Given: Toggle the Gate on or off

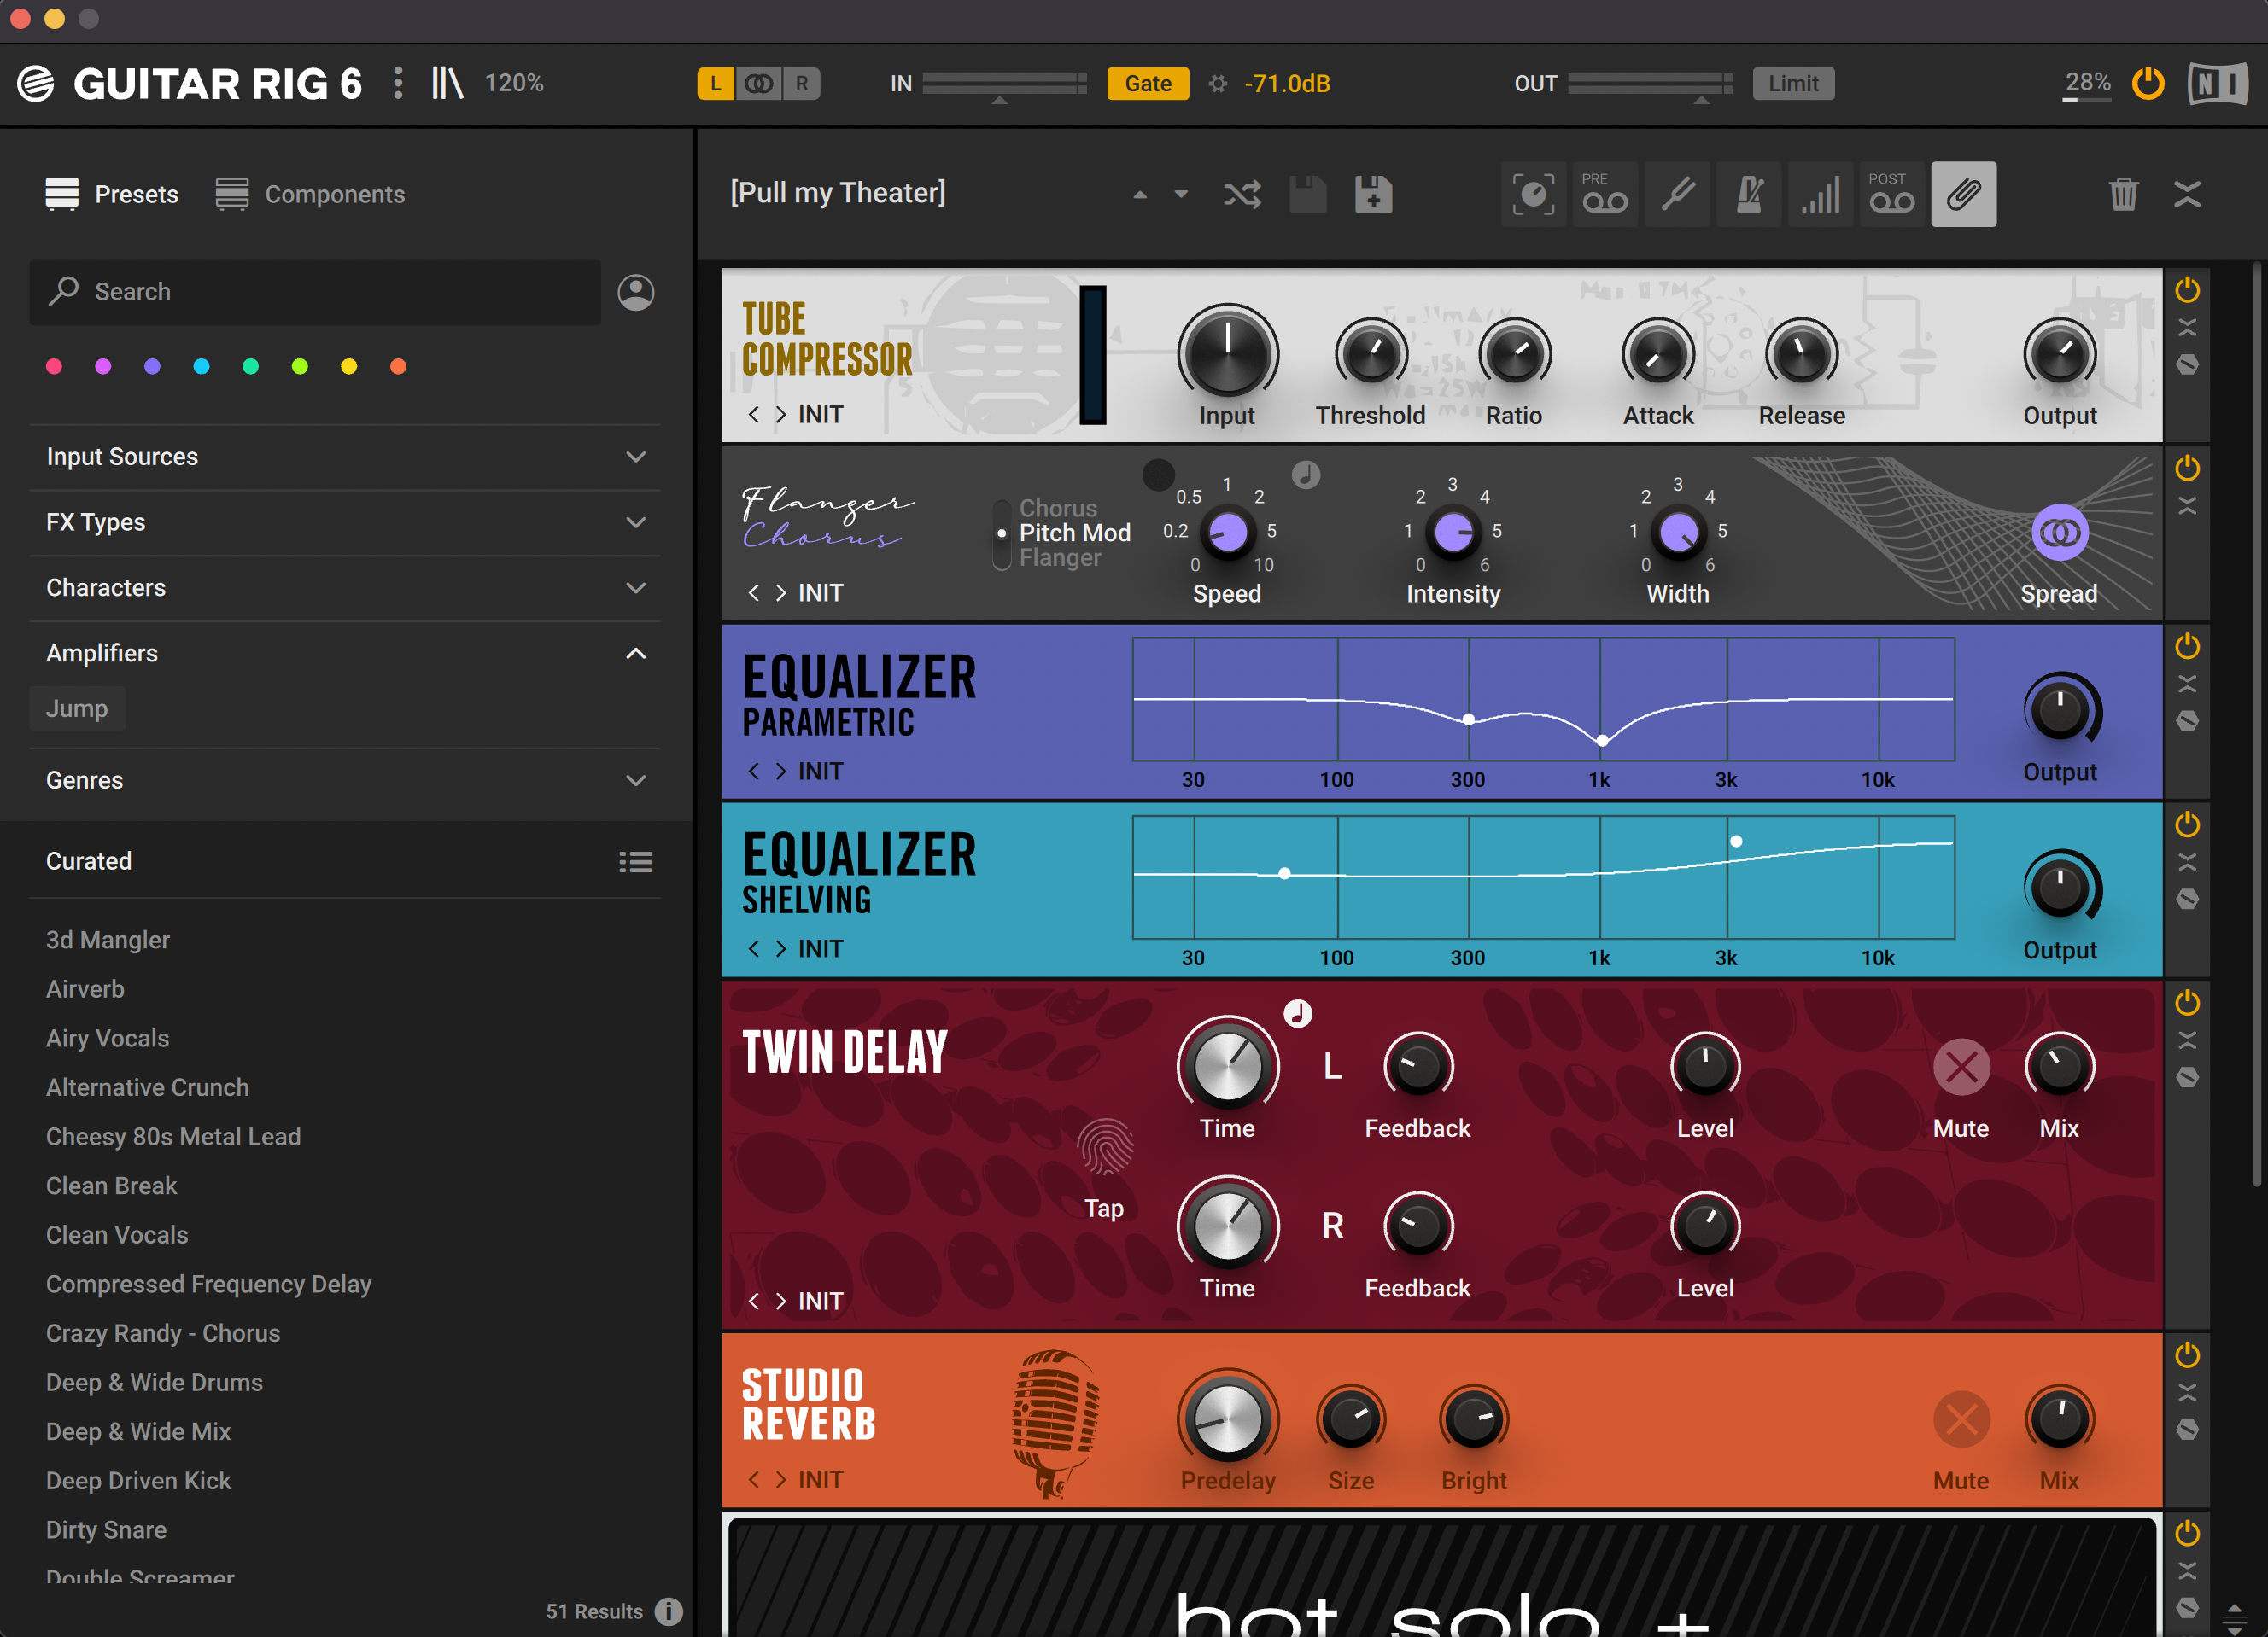Looking at the screenshot, I should tap(1148, 84).
